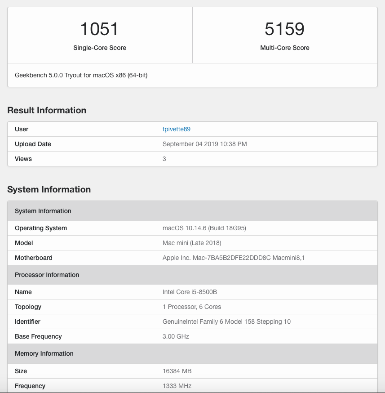Click the large System Information heading
The width and height of the screenshot is (385, 393).
pyautogui.click(x=49, y=189)
